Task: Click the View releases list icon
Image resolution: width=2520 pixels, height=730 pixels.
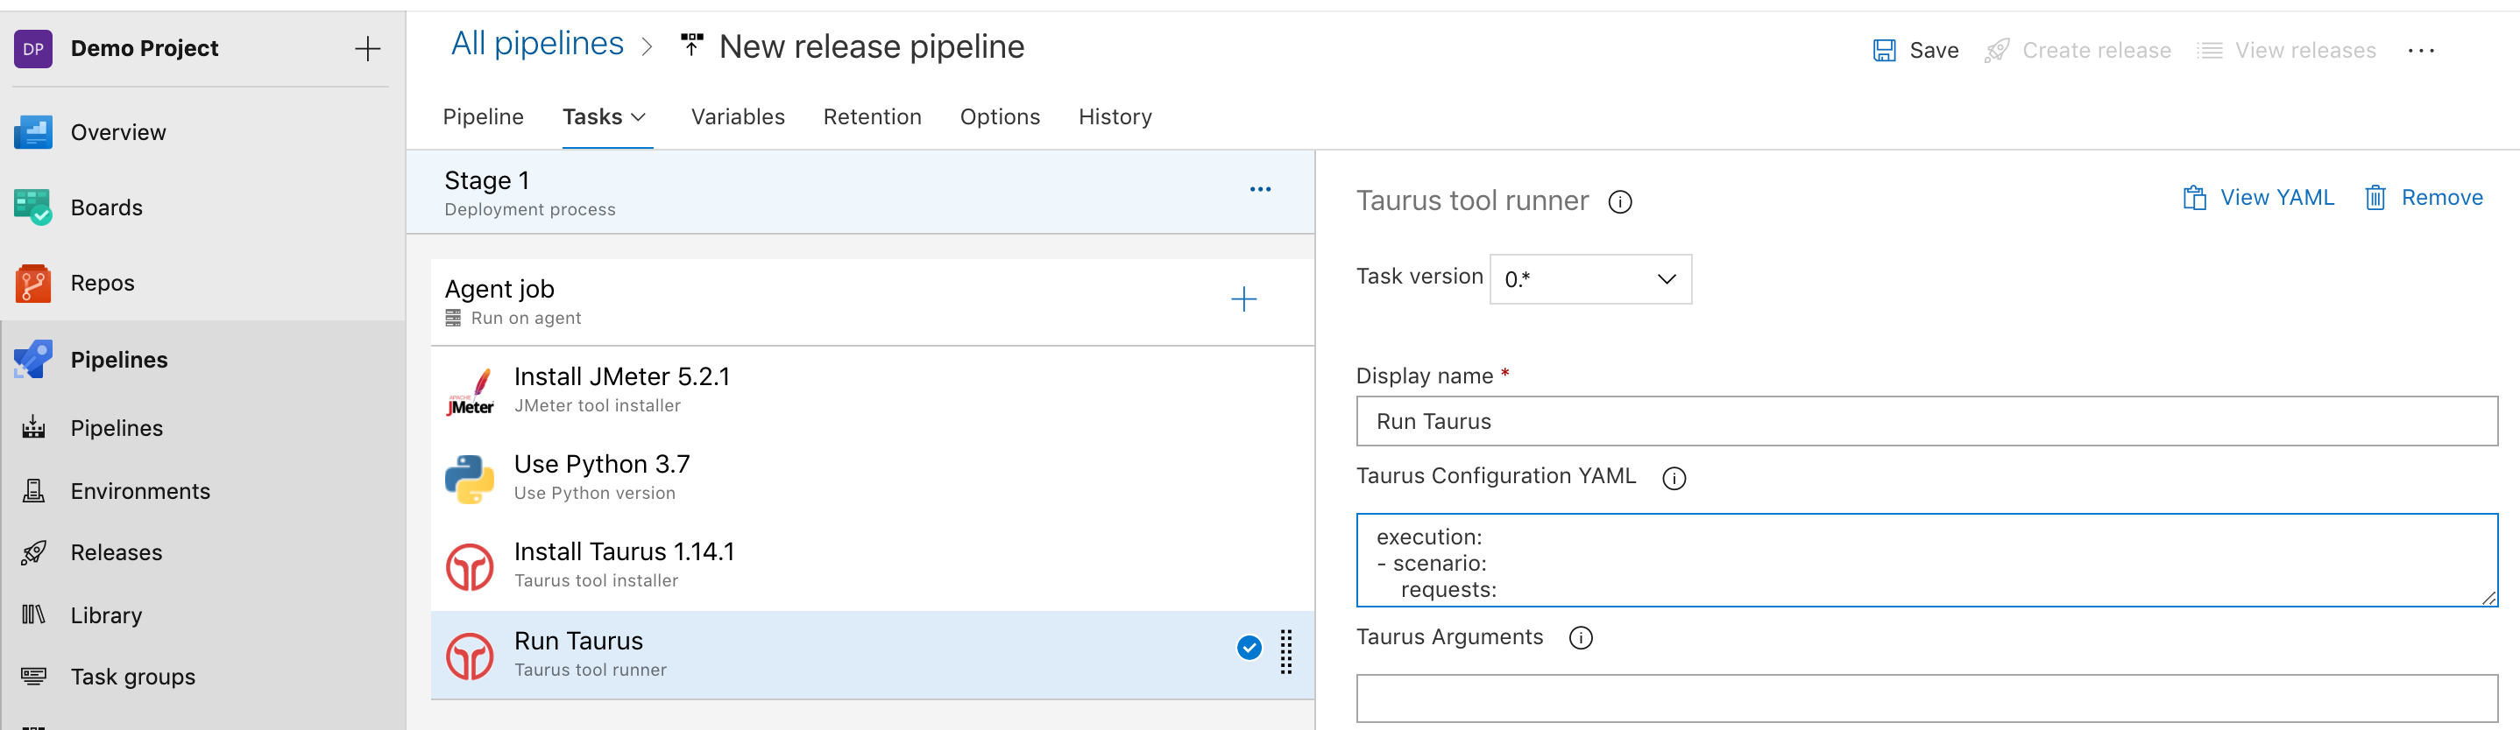Action: 2209,51
